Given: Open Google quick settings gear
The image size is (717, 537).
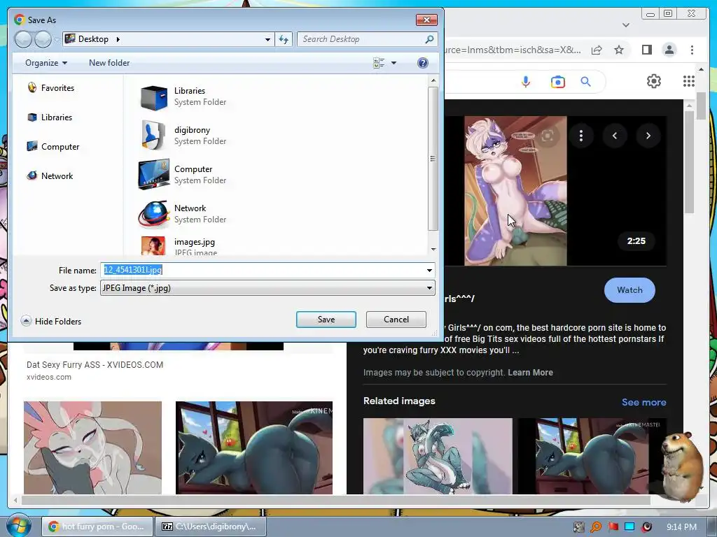Looking at the screenshot, I should click(653, 81).
